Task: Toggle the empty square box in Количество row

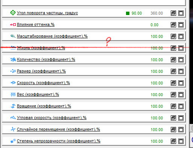Action: pos(181,60)
